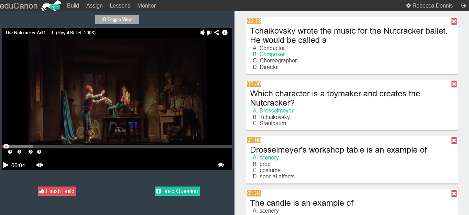Show video info with the i icon
This screenshot has width=469, height=215.
tap(225, 33)
